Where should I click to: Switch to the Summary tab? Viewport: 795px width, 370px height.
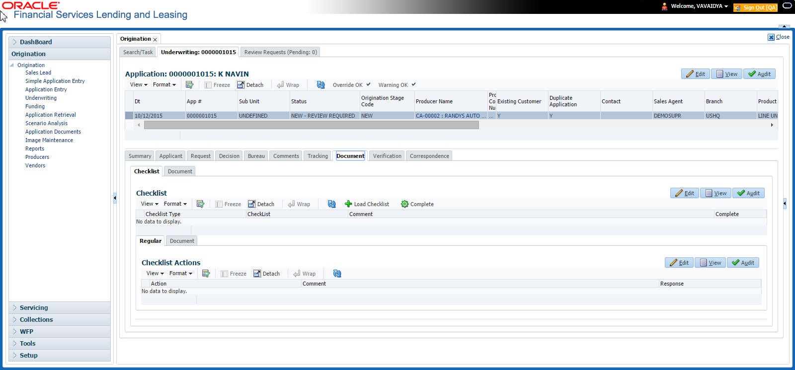[x=140, y=156]
